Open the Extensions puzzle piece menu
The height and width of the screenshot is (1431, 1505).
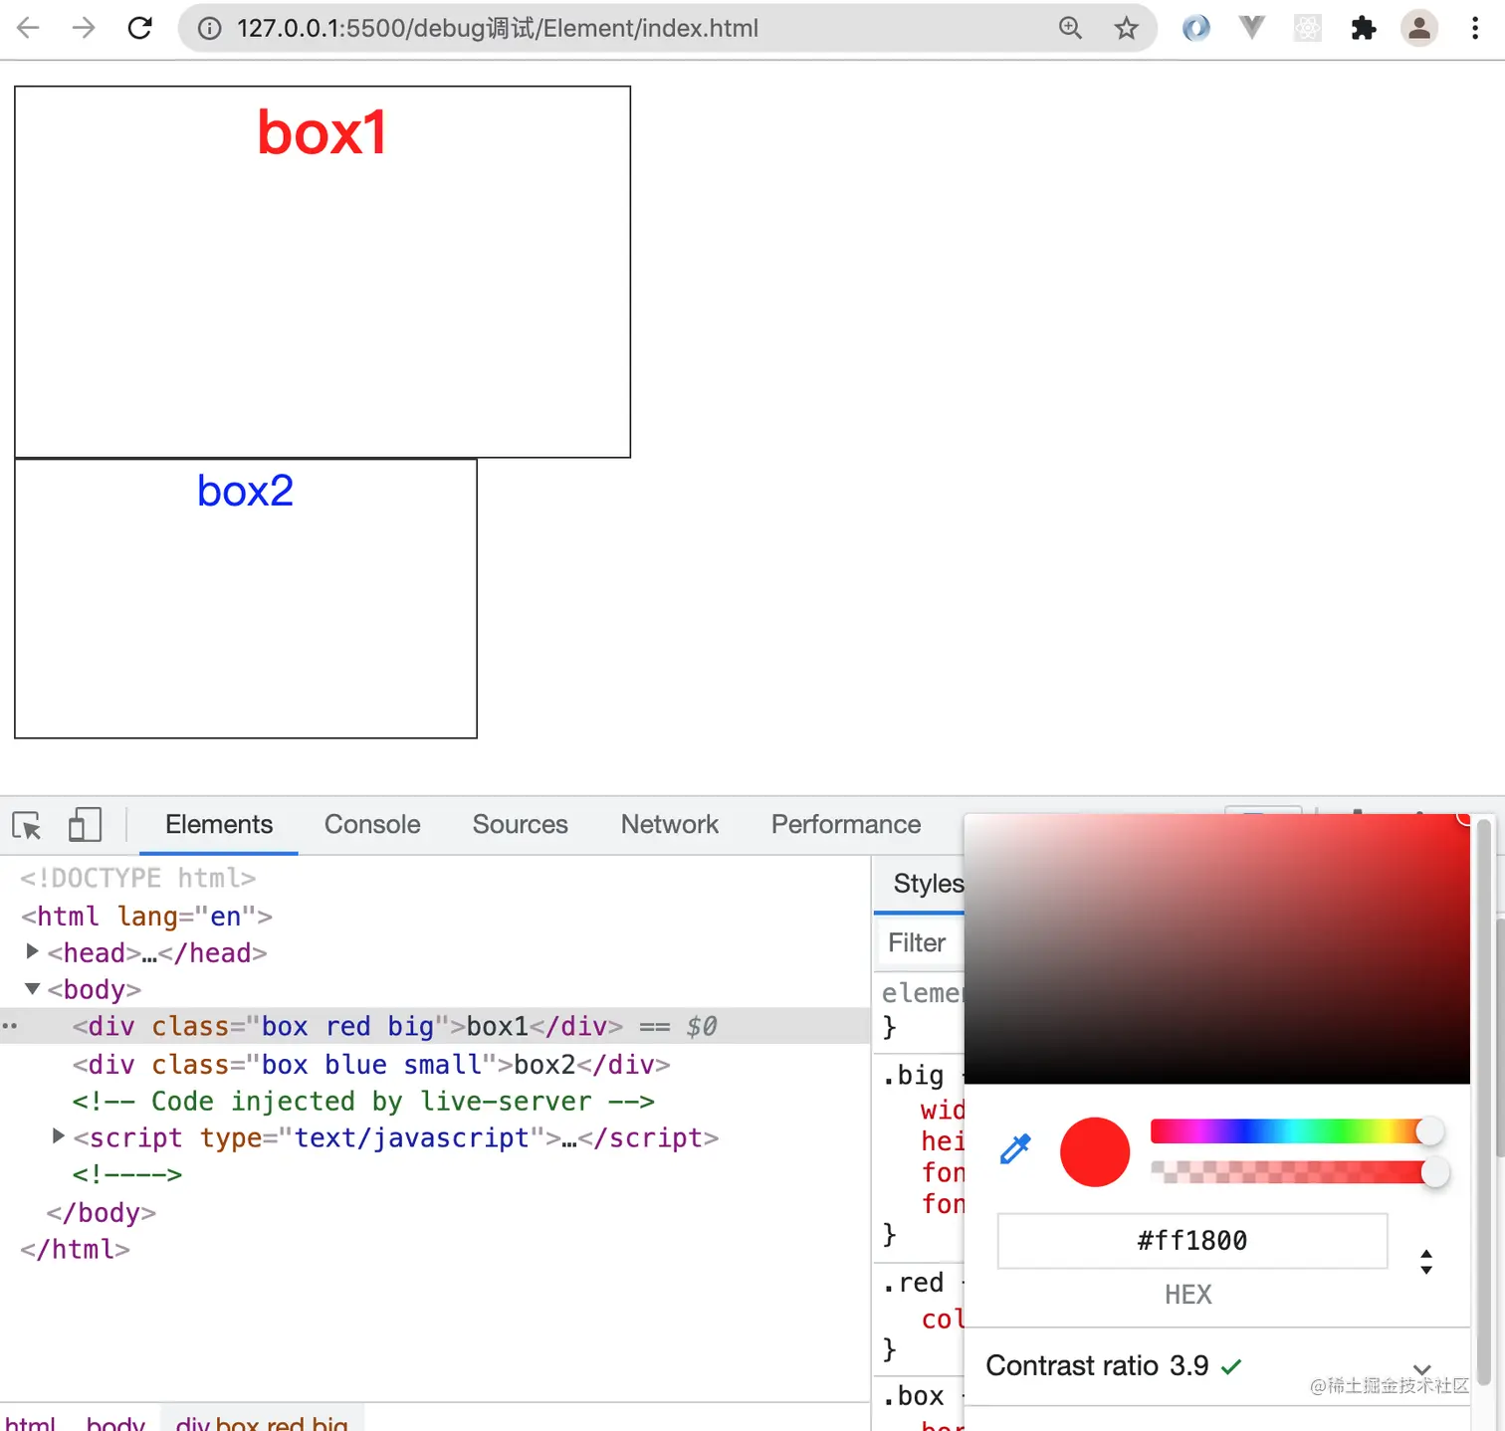pyautogui.click(x=1364, y=28)
